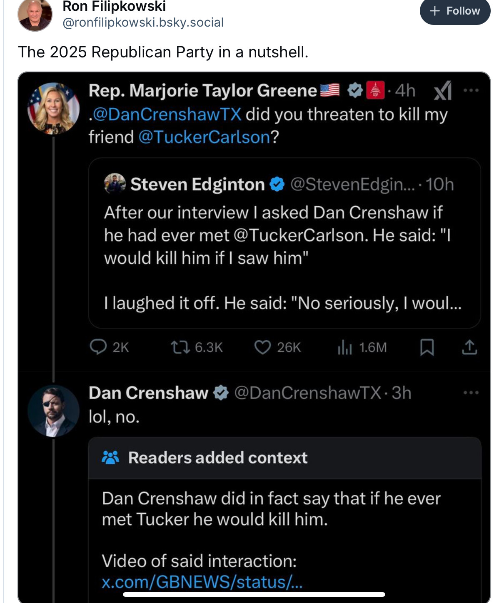Image resolution: width=499 pixels, height=603 pixels.
Task: Open the x.com/GBNEWS/status video link
Action: click(202, 582)
